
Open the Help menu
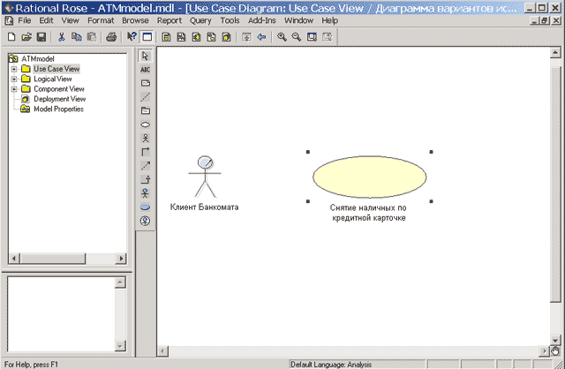point(329,20)
